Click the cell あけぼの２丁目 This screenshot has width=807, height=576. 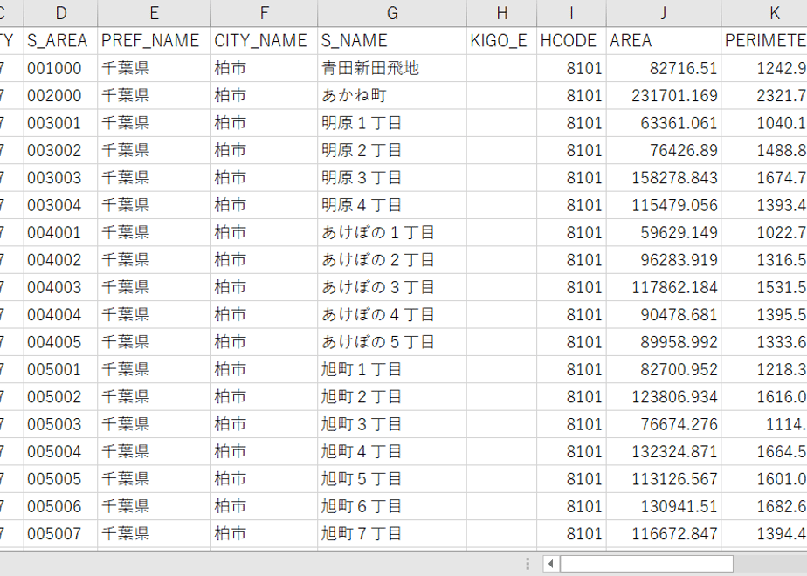coord(392,260)
